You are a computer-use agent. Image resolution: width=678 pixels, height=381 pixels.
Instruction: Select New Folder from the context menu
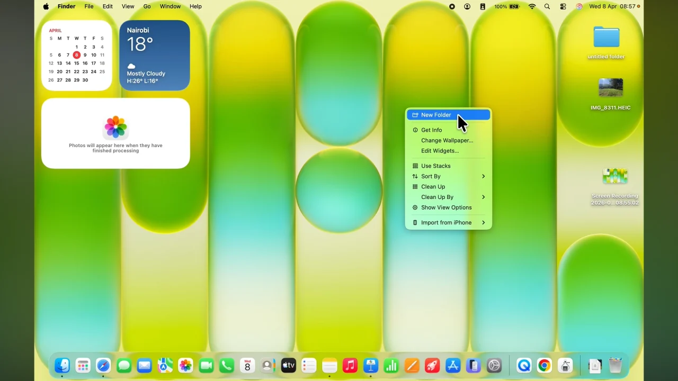coord(436,115)
